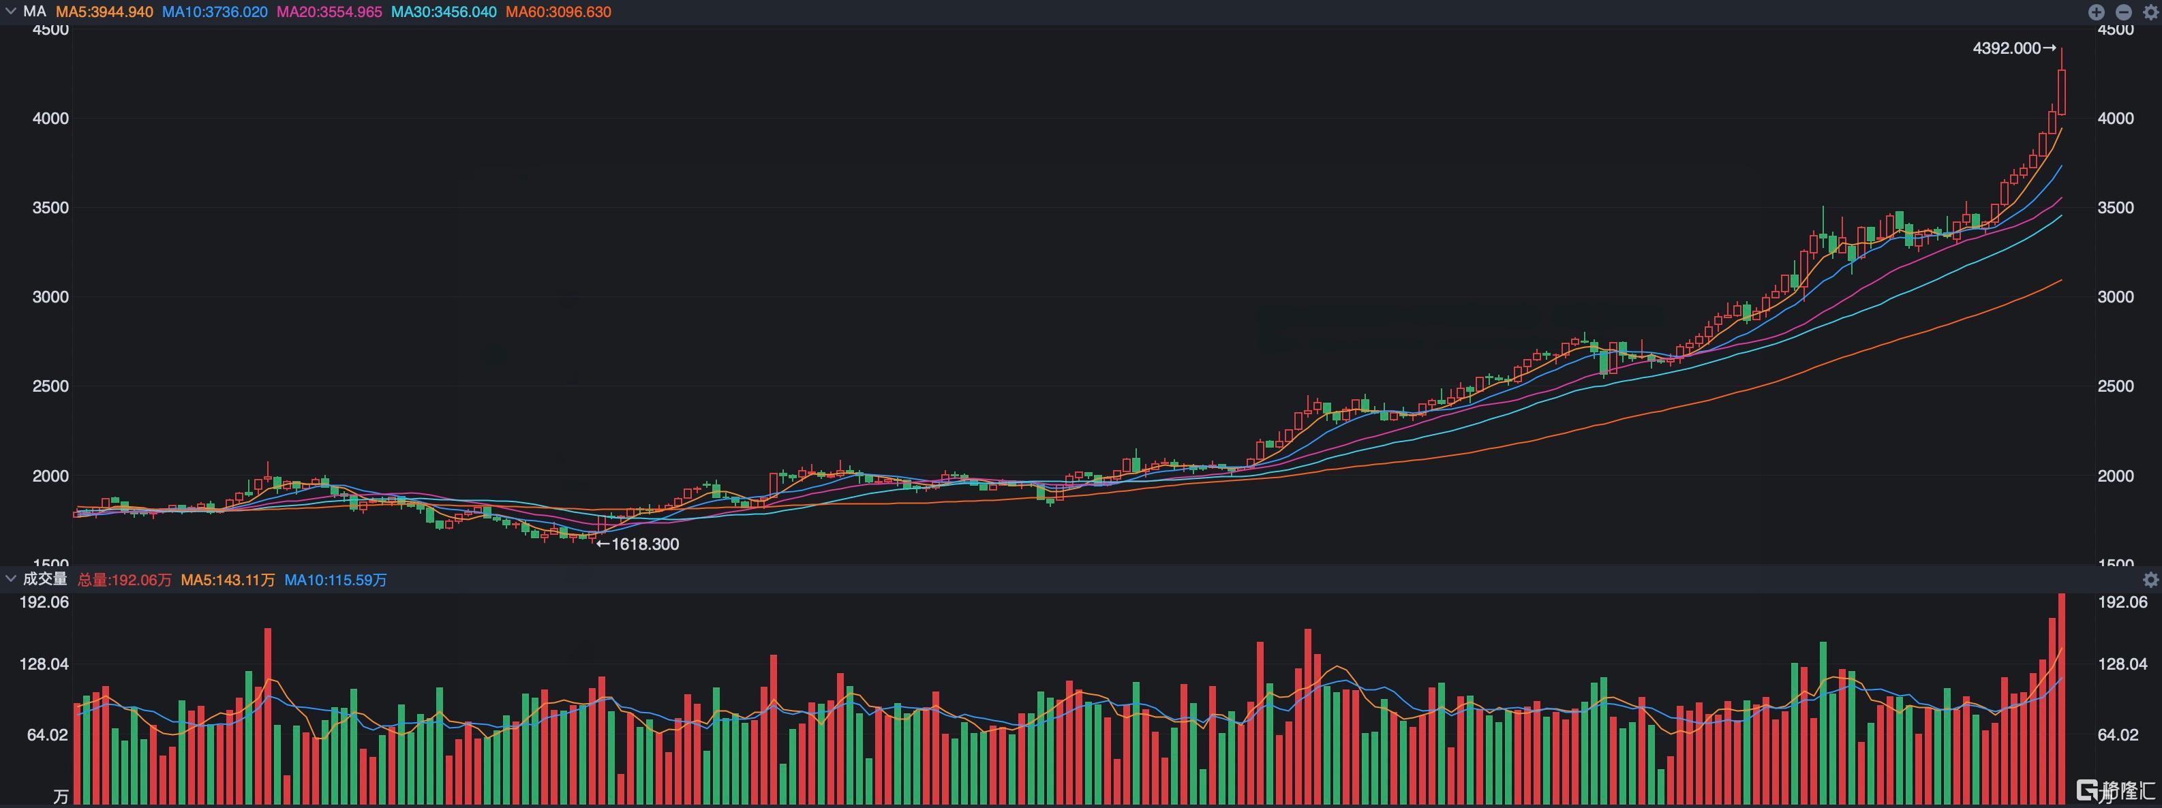2162x808 pixels.
Task: Click the volume MA5:143.11万 label
Action: pyautogui.click(x=228, y=580)
